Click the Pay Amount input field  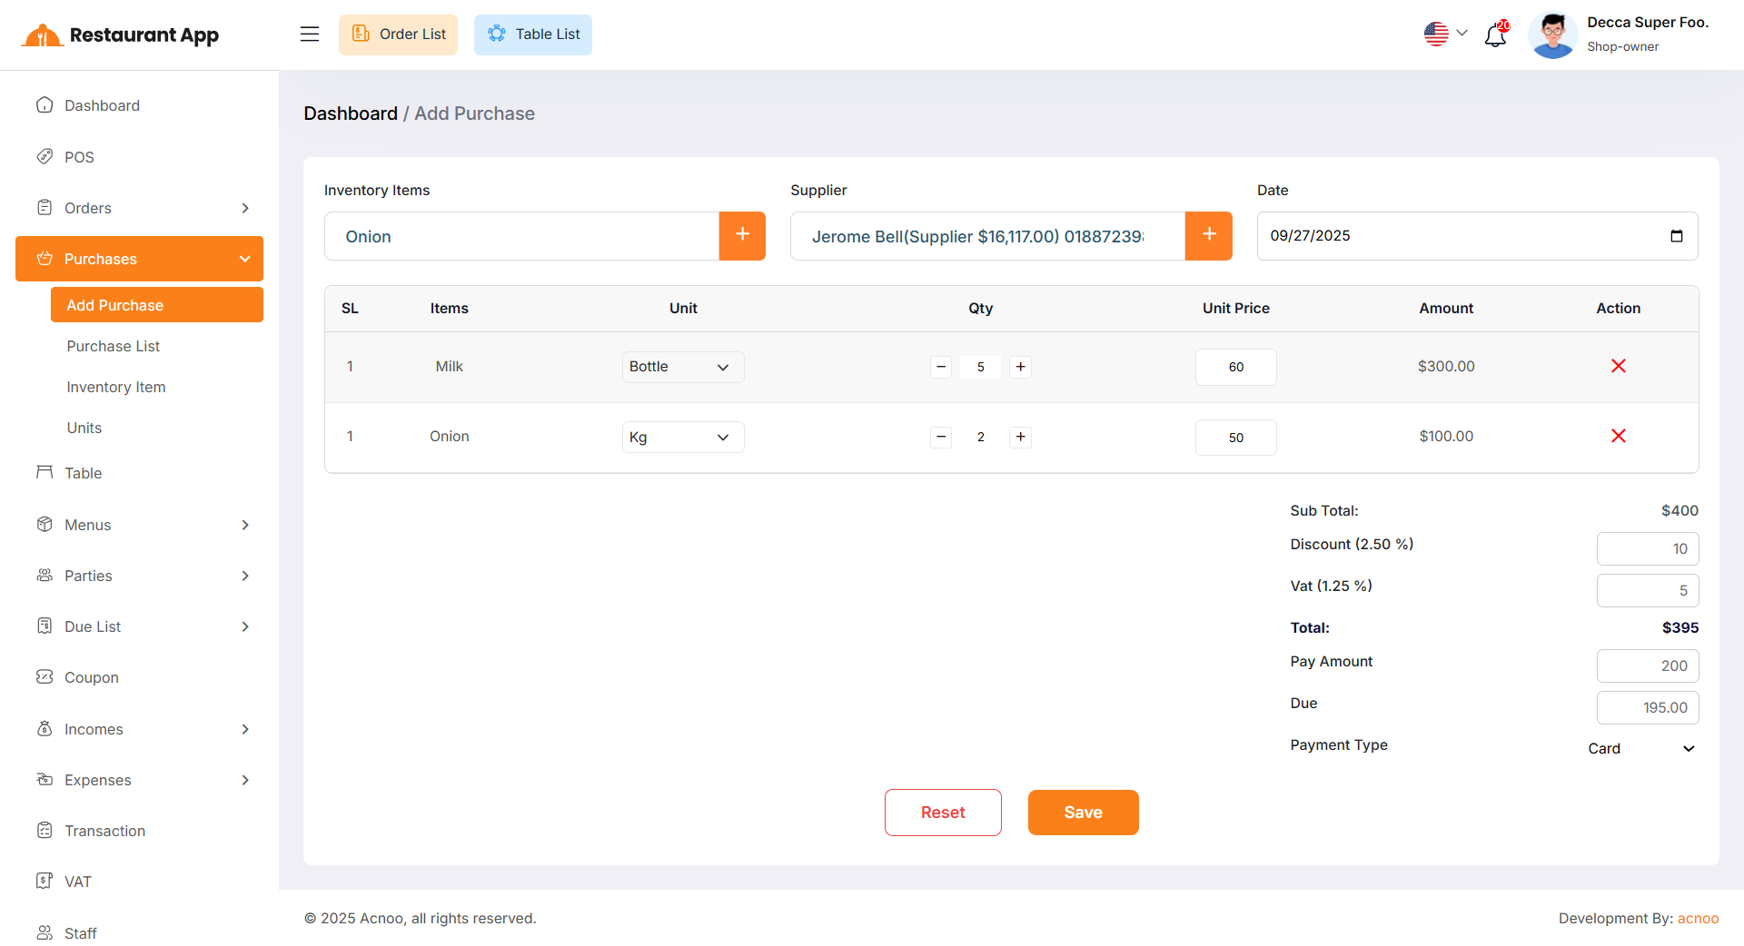[x=1647, y=665]
